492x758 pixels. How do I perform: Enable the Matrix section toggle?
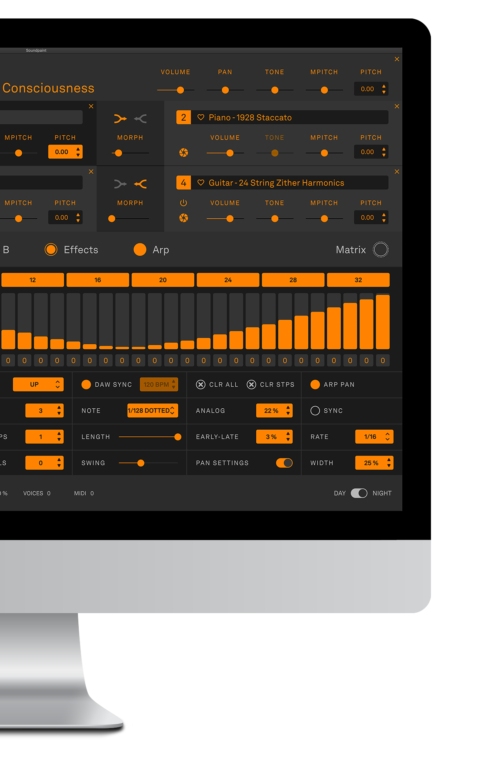click(380, 250)
